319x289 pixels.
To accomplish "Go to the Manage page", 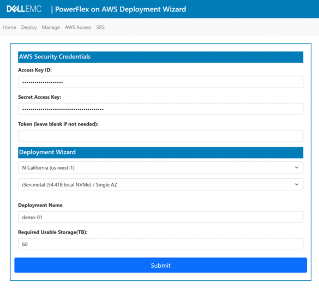I will pyautogui.click(x=51, y=27).
